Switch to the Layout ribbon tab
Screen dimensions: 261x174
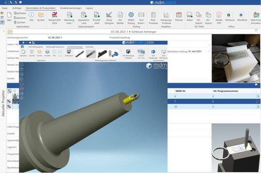tap(90, 8)
